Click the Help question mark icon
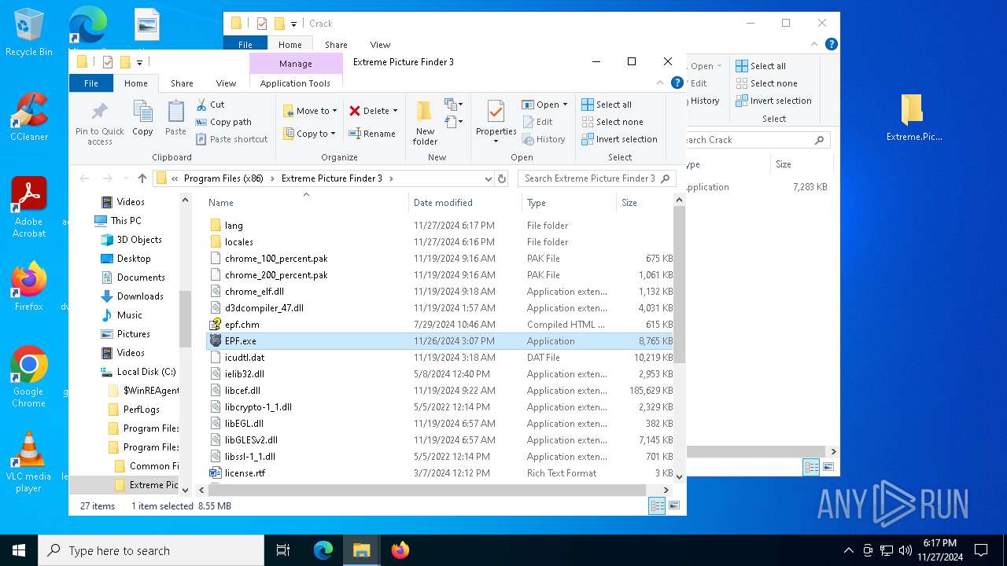Image resolution: width=1007 pixels, height=566 pixels. [677, 83]
